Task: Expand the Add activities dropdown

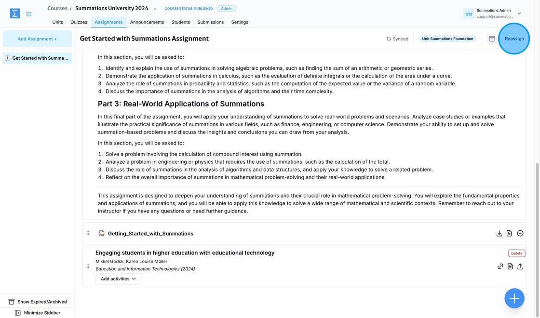Action: pyautogui.click(x=119, y=279)
